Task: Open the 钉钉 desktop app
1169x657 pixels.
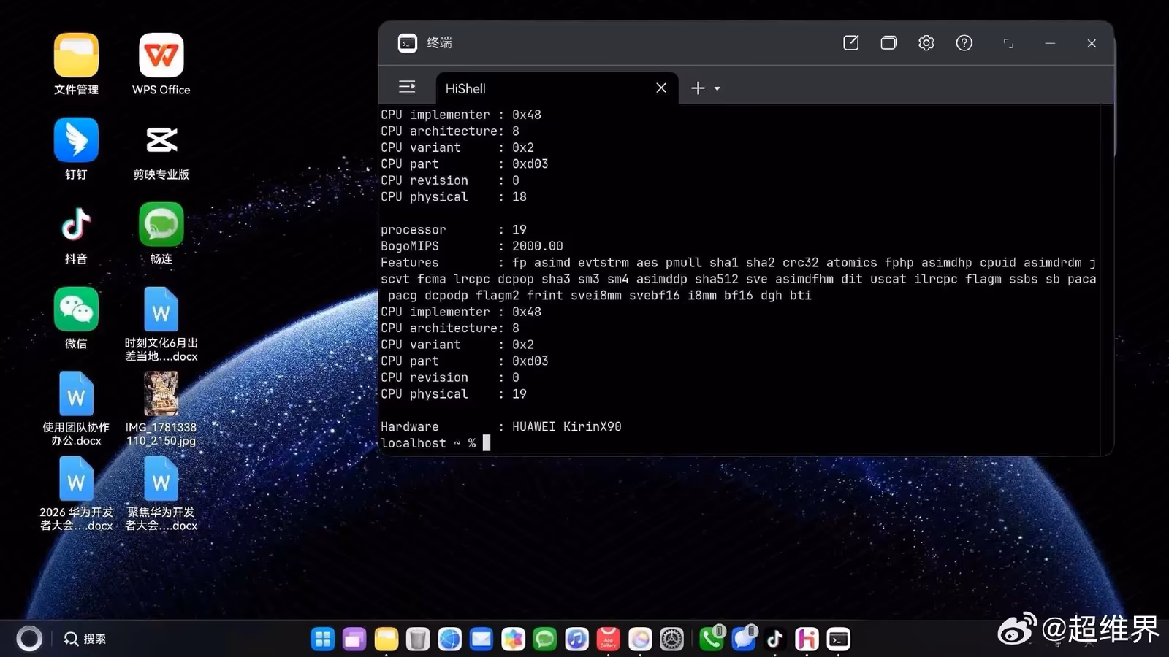Action: coord(76,140)
